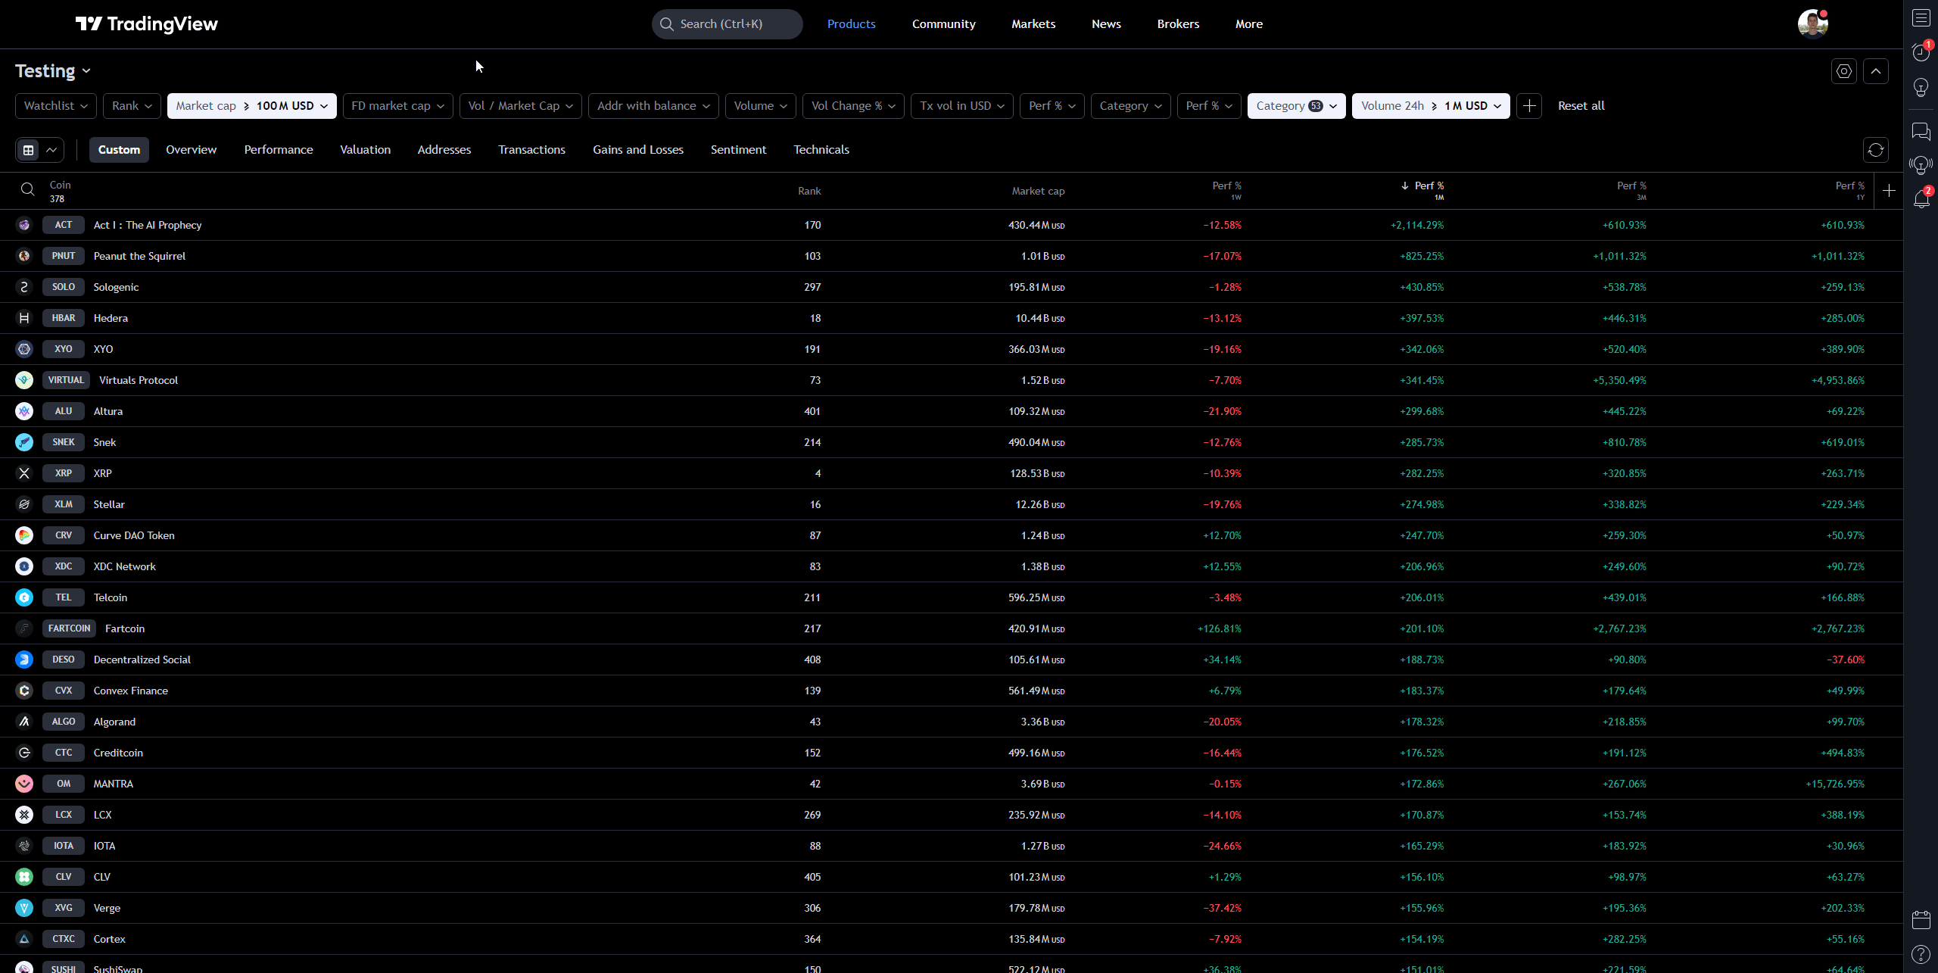Image resolution: width=1938 pixels, height=973 pixels.
Task: Click the MANTRA coin logo
Action: pos(24,784)
